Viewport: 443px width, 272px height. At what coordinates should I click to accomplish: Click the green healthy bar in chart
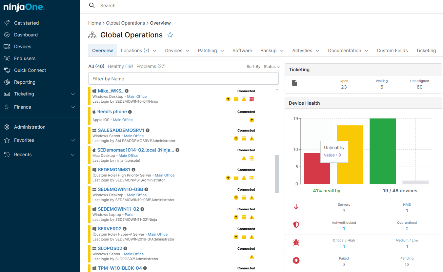tap(383, 151)
